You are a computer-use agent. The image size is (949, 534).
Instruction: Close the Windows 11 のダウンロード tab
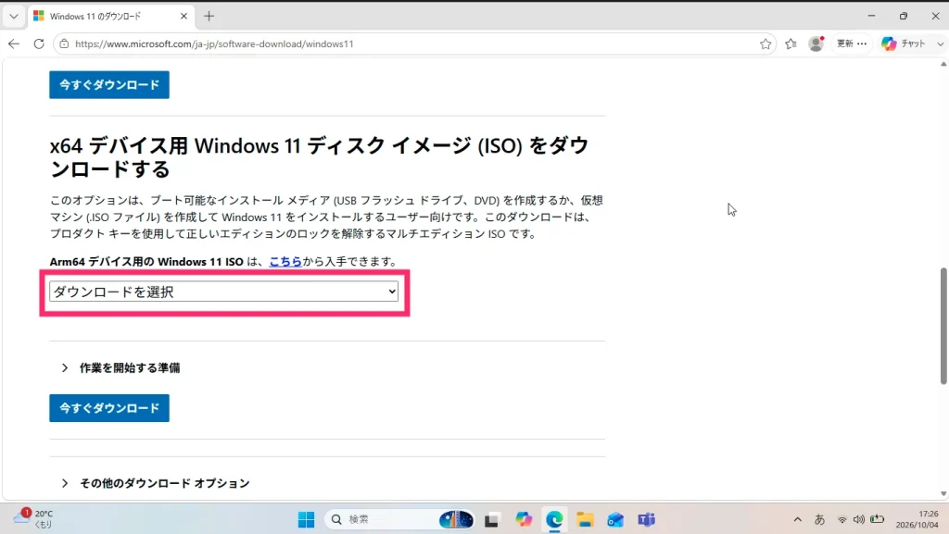pos(184,17)
